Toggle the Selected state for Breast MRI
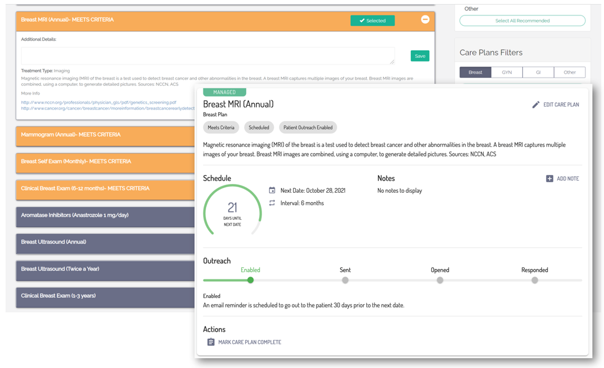 pyautogui.click(x=372, y=19)
